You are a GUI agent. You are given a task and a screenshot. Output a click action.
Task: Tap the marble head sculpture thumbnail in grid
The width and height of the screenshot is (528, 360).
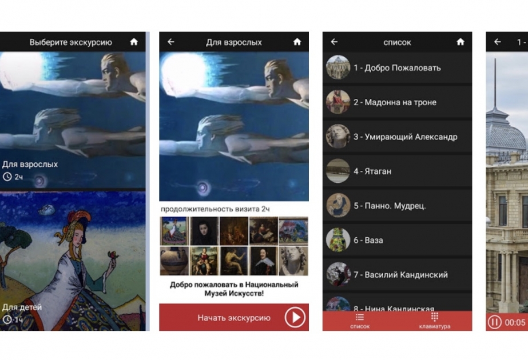[x=293, y=261]
